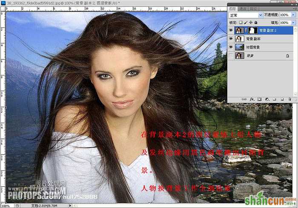Create a new layer group
This screenshot has width=298, height=208.
(274, 100)
